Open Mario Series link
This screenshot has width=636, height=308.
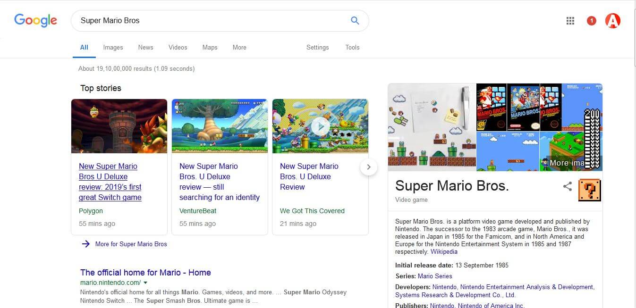click(435, 276)
